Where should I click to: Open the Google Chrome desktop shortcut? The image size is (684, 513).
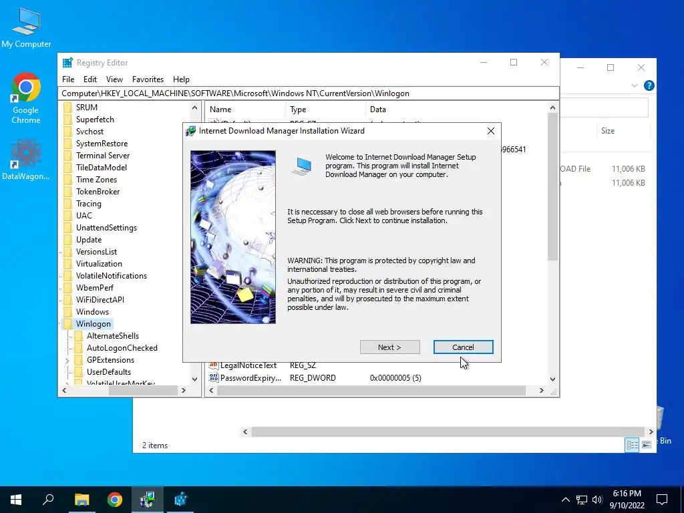(26, 98)
